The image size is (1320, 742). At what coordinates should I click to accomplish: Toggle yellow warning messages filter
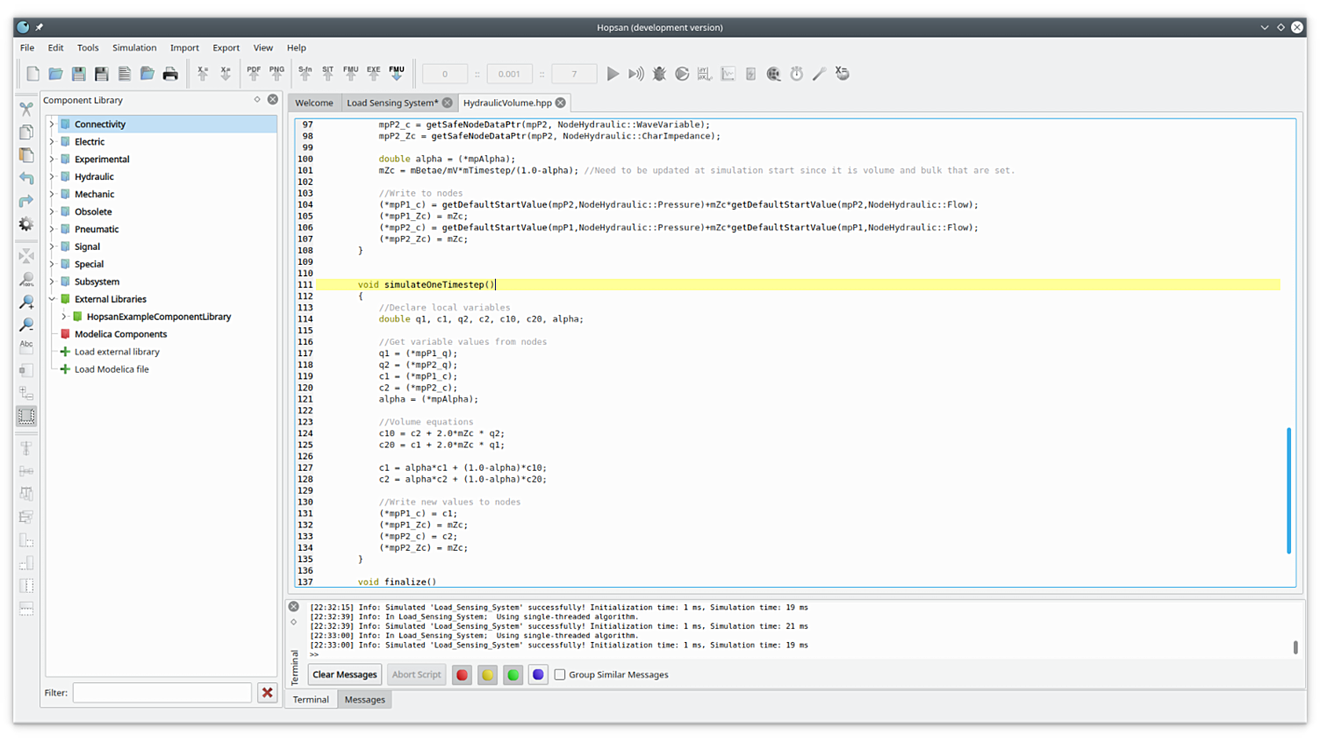click(x=487, y=675)
